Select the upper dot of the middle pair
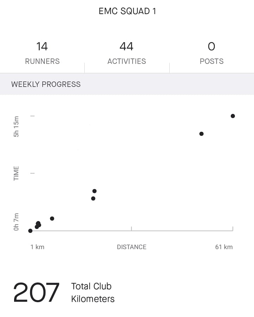254x317 pixels. point(95,191)
